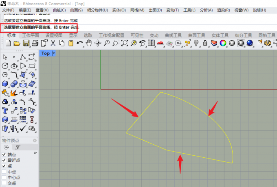This screenshot has width=277, height=187.
Task: Use the Boolean union spheres icon
Action: 14,84
